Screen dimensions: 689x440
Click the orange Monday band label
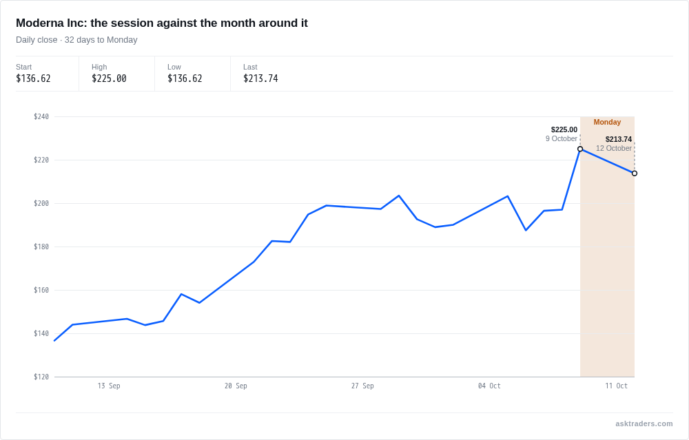(x=607, y=122)
